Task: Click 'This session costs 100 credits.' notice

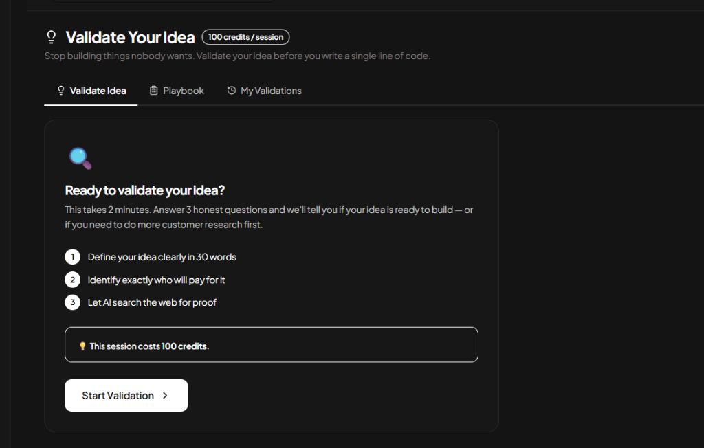Action: 272,345
